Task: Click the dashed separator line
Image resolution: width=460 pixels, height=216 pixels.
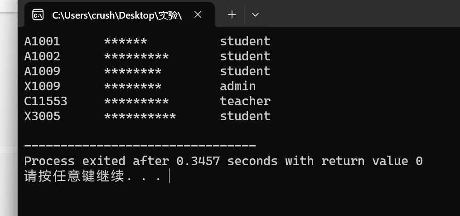Action: [140, 145]
